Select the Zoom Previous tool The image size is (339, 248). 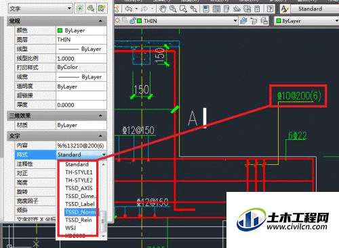coord(193,9)
